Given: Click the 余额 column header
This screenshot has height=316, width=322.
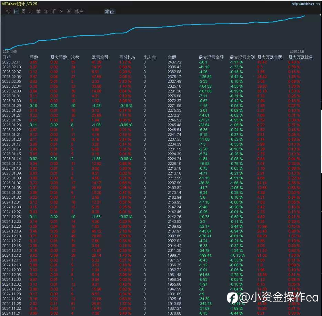Looking at the screenshot, I should pyautogui.click(x=172, y=57).
